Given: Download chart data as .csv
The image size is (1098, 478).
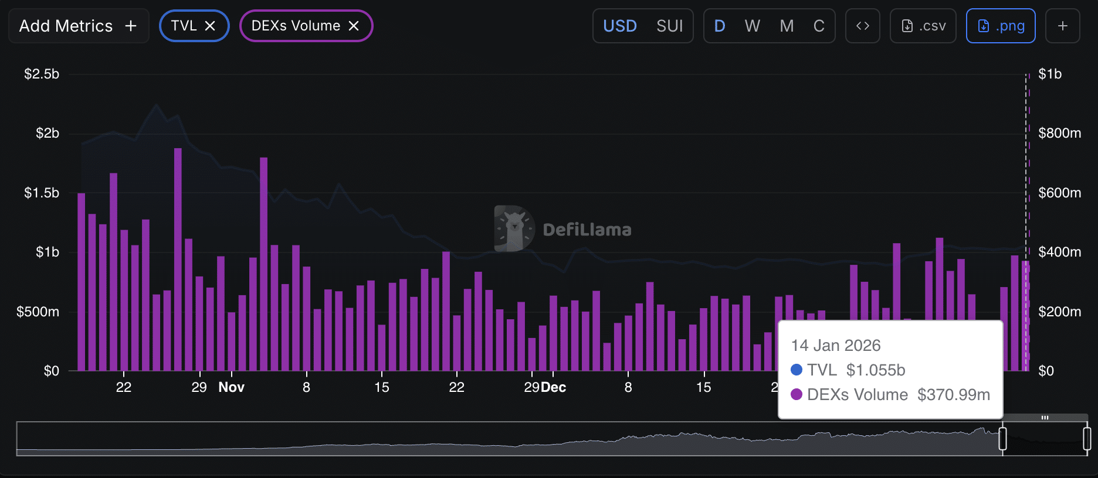Looking at the screenshot, I should pos(923,26).
